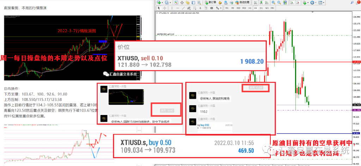Image resolution: width=361 pixels, height=166 pixels.
Task: Click the new chart icon in MetaTrader toolbar
Action: point(159,2)
